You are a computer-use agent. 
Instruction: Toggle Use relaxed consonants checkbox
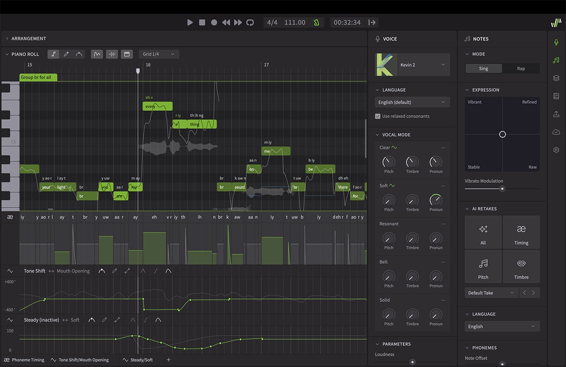(x=378, y=116)
